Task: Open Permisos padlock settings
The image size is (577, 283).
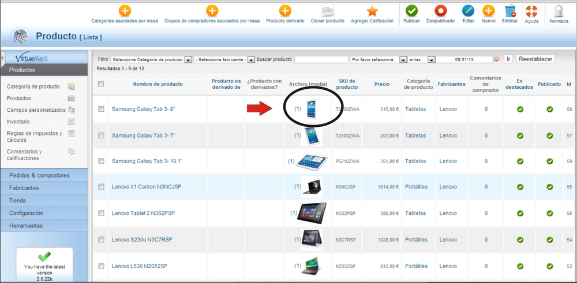Action: pyautogui.click(x=559, y=11)
